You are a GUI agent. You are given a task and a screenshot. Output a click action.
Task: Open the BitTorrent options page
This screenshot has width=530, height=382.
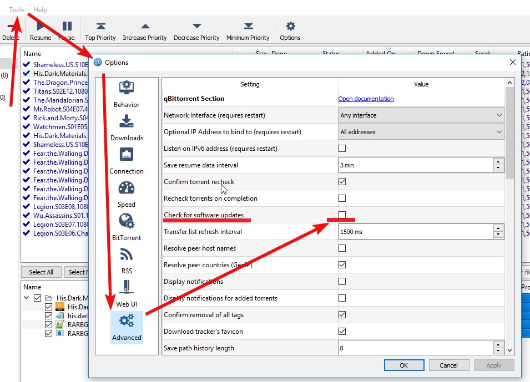[x=127, y=228]
